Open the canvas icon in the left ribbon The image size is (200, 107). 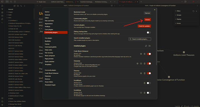tap(2, 12)
